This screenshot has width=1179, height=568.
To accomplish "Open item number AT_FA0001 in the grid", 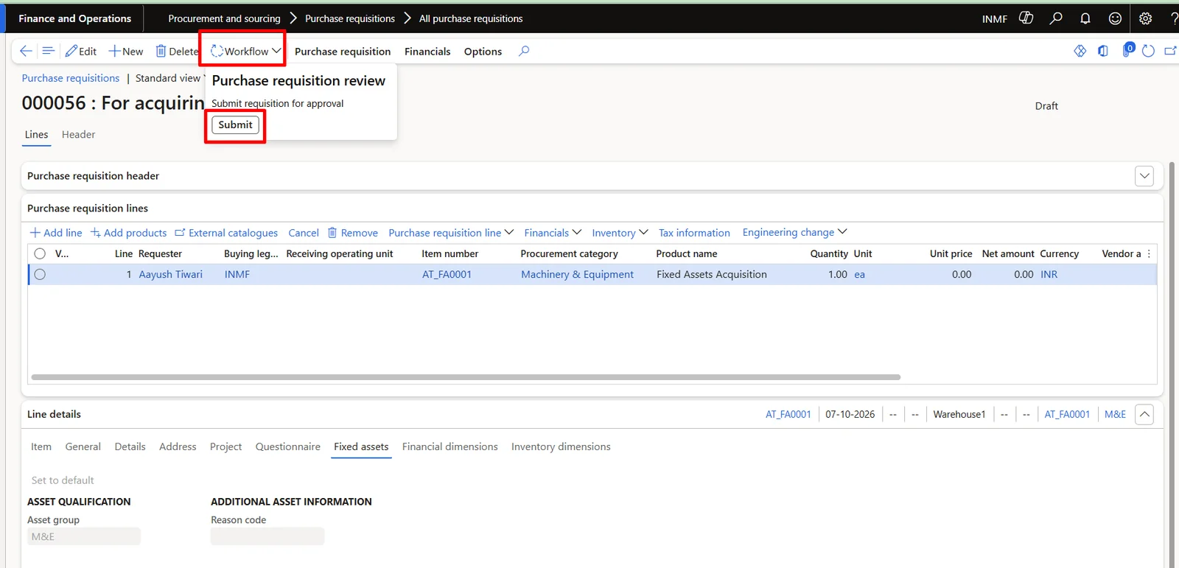I will 447,274.
